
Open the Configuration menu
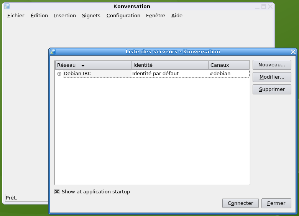123,16
